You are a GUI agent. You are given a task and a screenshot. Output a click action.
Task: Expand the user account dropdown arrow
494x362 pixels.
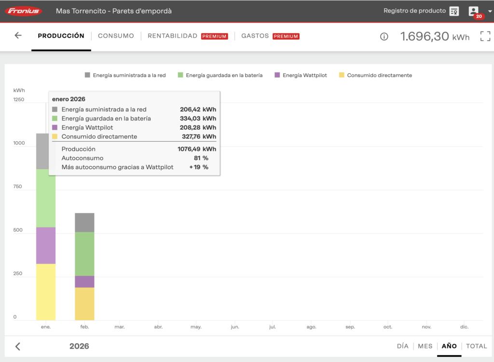pos(489,11)
